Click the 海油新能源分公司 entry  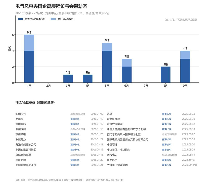pyautogui.click(x=26, y=144)
